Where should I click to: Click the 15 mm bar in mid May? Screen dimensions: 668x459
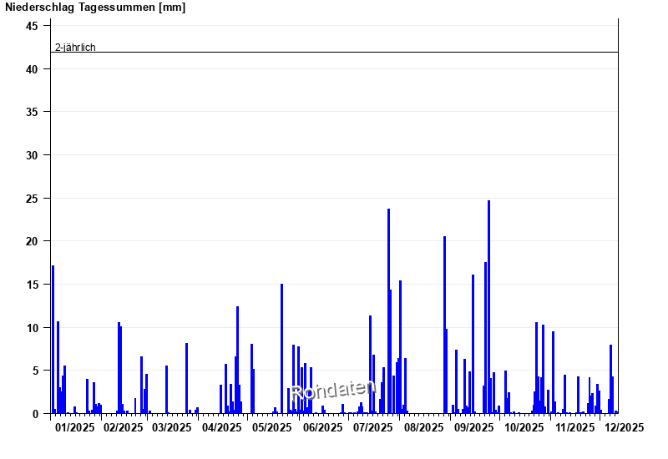click(x=281, y=351)
